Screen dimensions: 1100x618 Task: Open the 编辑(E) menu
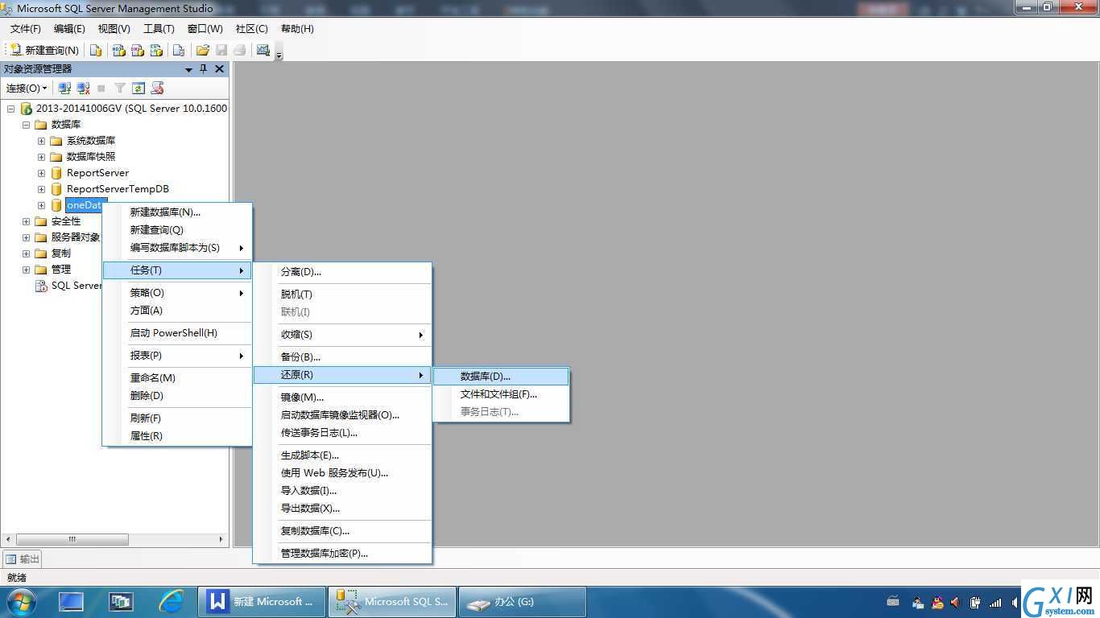click(x=69, y=29)
